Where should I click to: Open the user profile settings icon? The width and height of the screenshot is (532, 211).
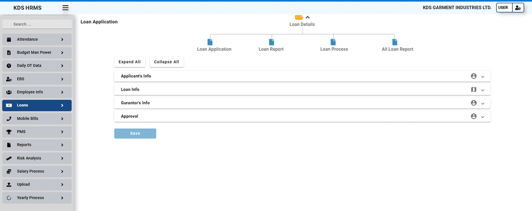click(x=517, y=8)
